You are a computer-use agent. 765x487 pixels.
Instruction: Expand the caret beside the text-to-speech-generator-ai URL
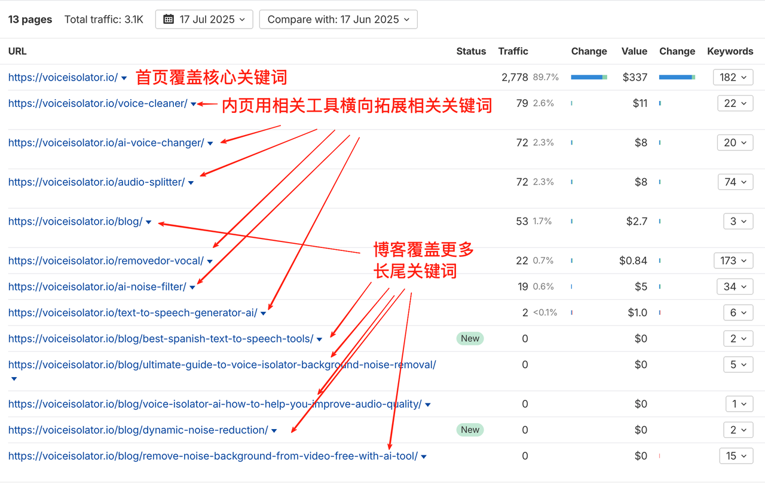point(264,314)
